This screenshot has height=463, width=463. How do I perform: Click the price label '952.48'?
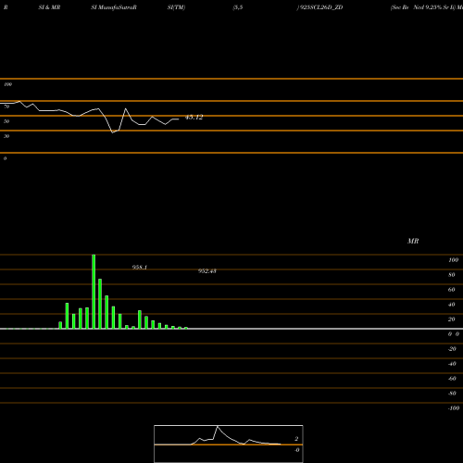pyautogui.click(x=207, y=271)
